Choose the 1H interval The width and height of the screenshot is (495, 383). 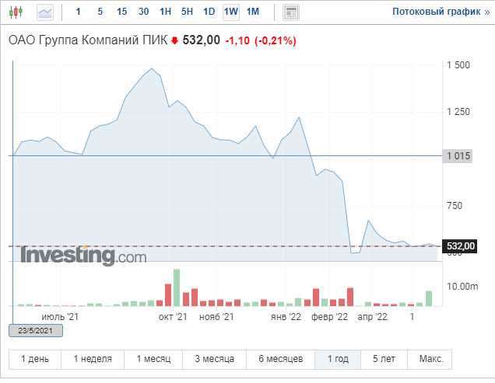tap(165, 12)
